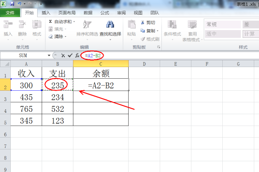259x172 pixels.
Task: Select column C header
Action: point(101,64)
